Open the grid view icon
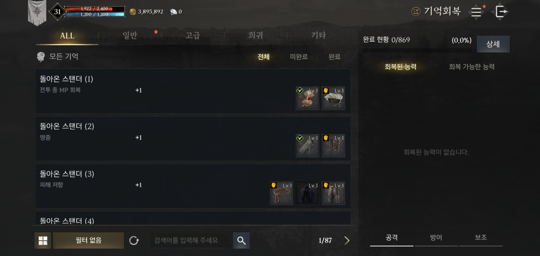This screenshot has height=256, width=540. (43, 240)
